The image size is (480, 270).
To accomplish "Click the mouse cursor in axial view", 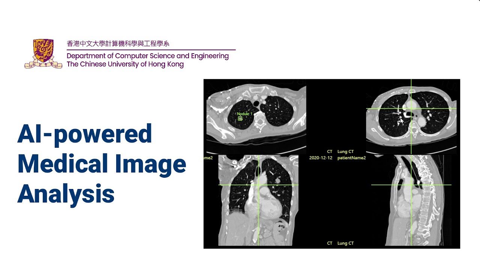I will (x=402, y=121).
